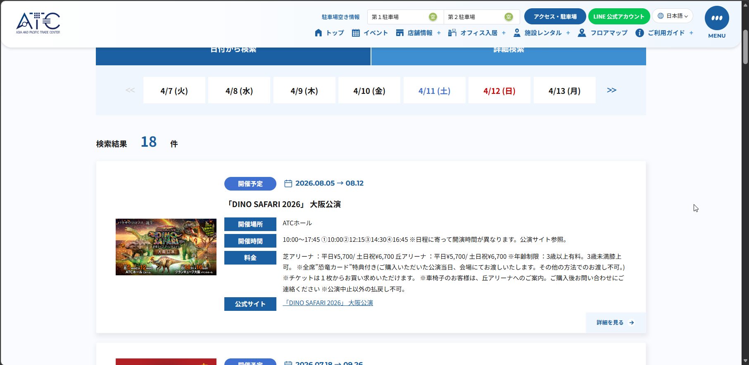Image resolution: width=749 pixels, height=365 pixels.
Task: Go to previous week with << arrow
Action: click(130, 90)
